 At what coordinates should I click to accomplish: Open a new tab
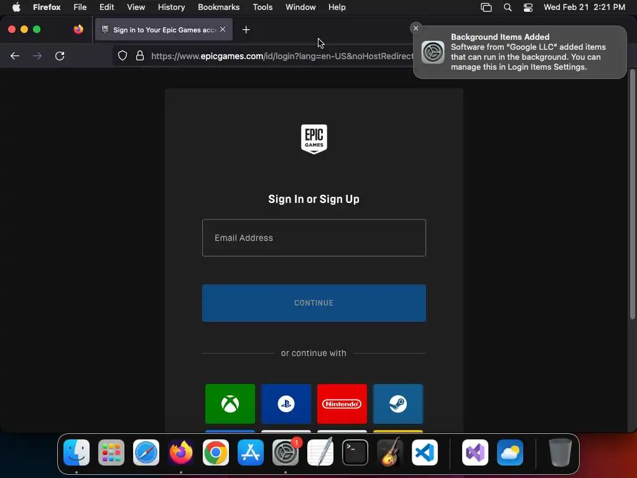(246, 30)
